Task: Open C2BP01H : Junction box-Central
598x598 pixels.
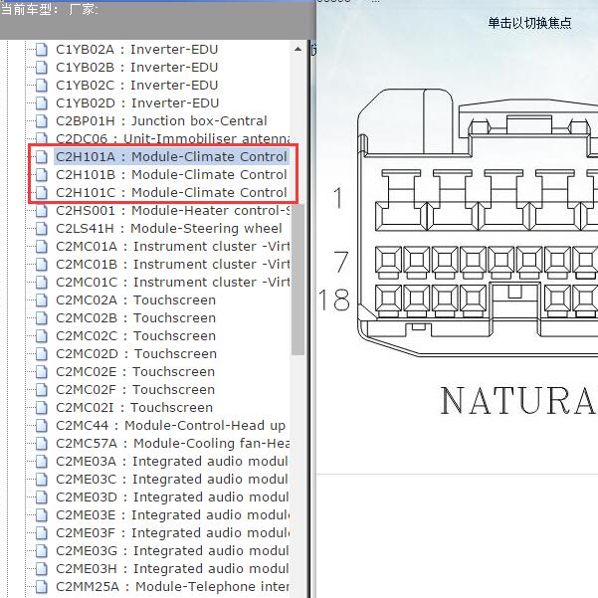Action: (161, 121)
